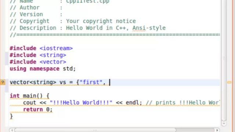
Task: Click the horizontal scrollbar right arrow
Action: click(x=217, y=130)
